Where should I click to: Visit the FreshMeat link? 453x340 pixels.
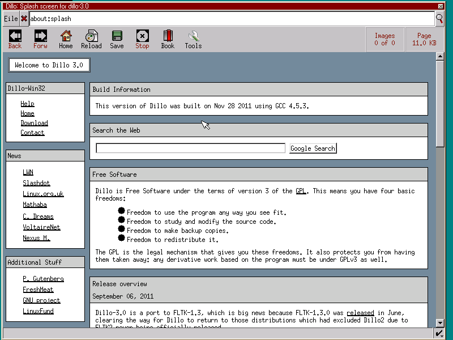point(38,290)
